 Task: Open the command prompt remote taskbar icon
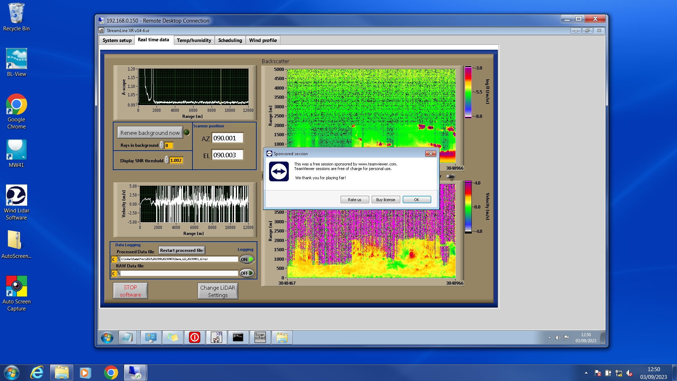click(x=238, y=338)
